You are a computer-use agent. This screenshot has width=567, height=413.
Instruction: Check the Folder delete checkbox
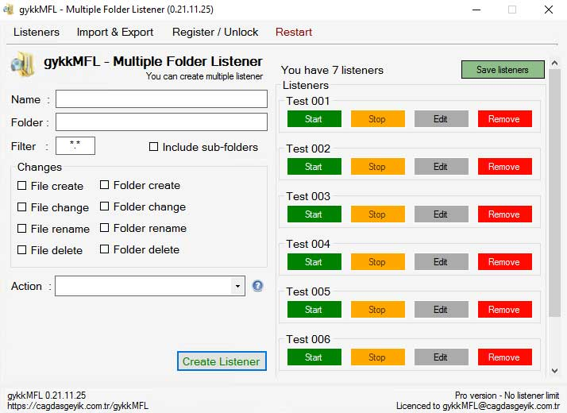[105, 249]
